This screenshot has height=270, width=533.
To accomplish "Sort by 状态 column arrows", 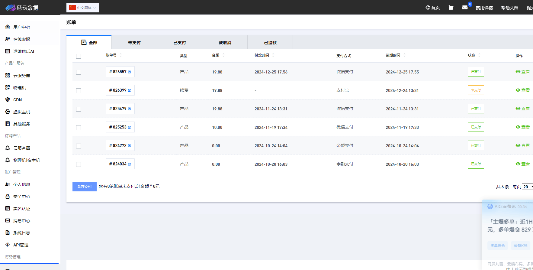I will [479, 55].
